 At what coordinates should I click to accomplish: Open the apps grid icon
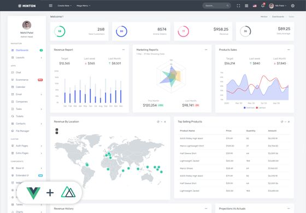(246, 5)
